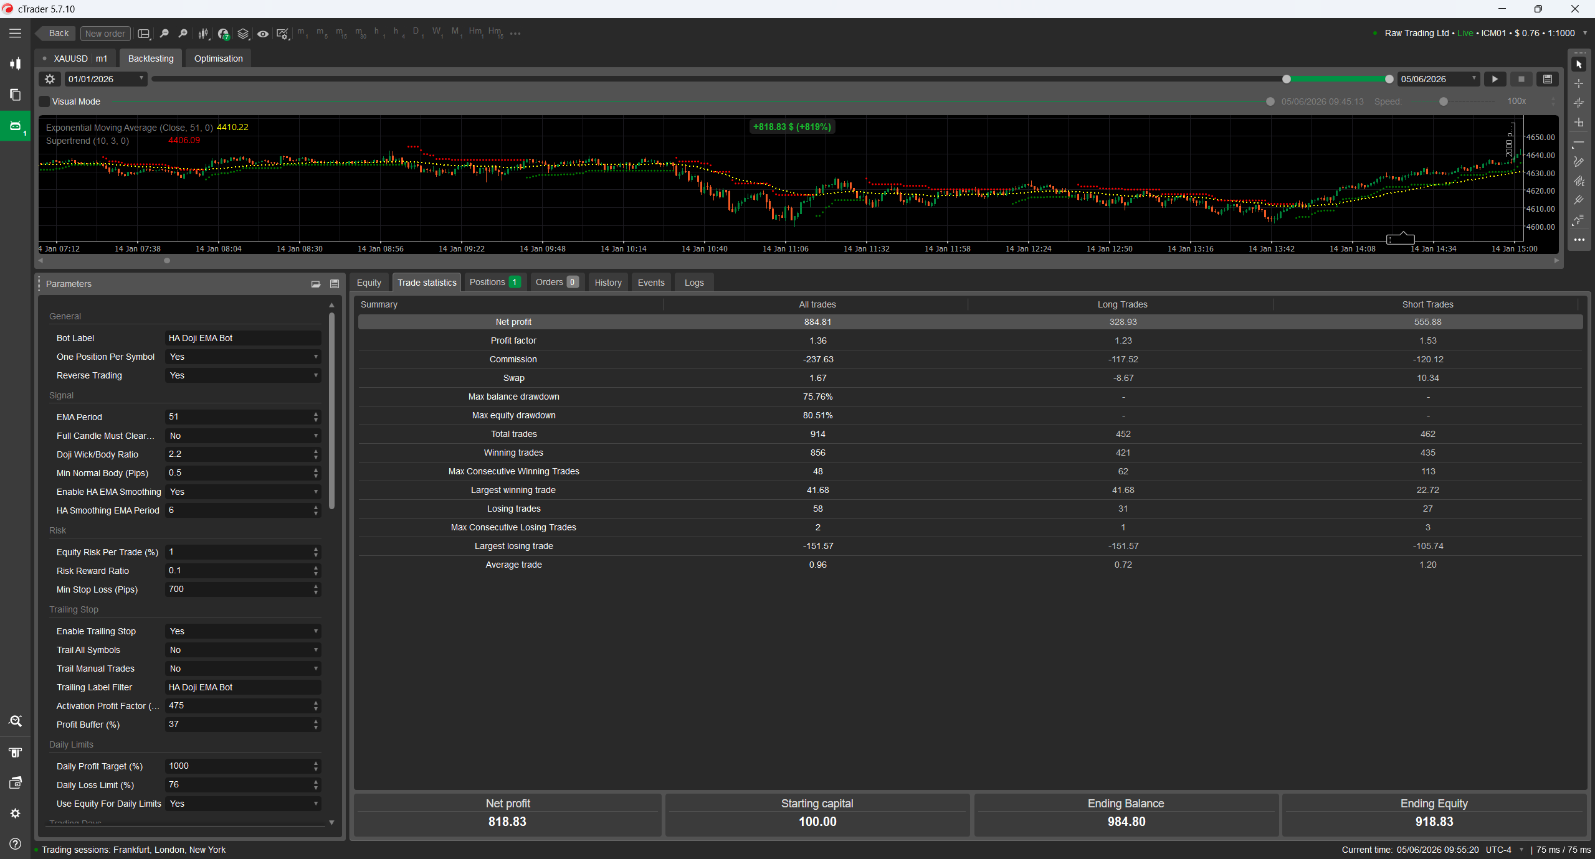Image resolution: width=1595 pixels, height=859 pixels.
Task: Open the Logs tab
Action: click(x=694, y=283)
